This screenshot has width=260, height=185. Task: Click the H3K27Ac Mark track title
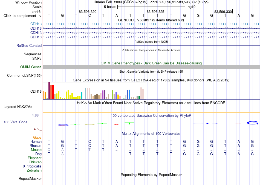[x=151, y=103]
